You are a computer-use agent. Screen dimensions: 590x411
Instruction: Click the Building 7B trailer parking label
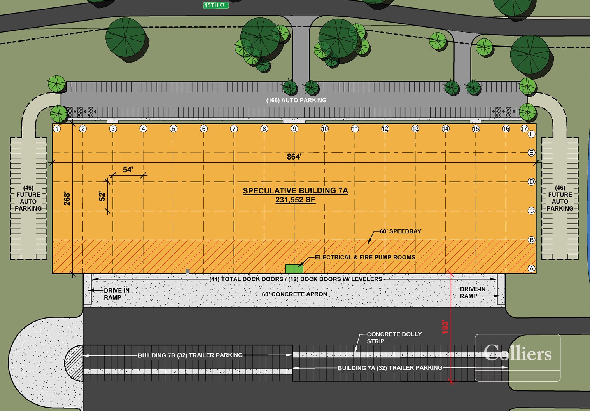pyautogui.click(x=190, y=355)
